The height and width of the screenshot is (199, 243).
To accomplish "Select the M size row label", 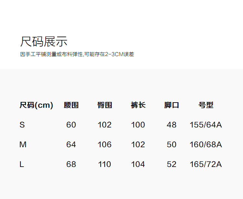I will [23, 145].
